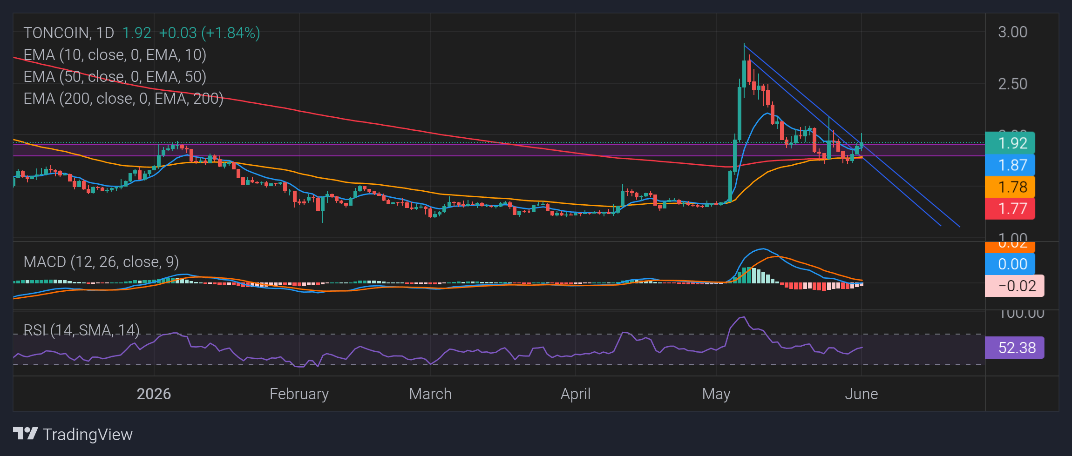Select the EMA (10, close, 0, EMA, 10) legend
Image resolution: width=1072 pixels, height=456 pixels.
pos(115,54)
